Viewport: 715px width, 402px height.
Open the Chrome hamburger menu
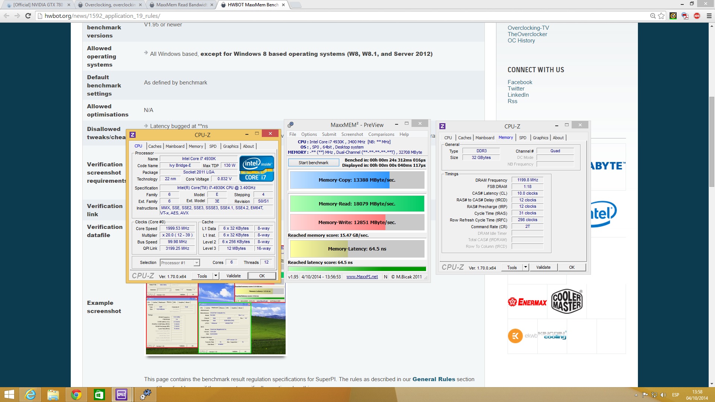click(x=709, y=16)
